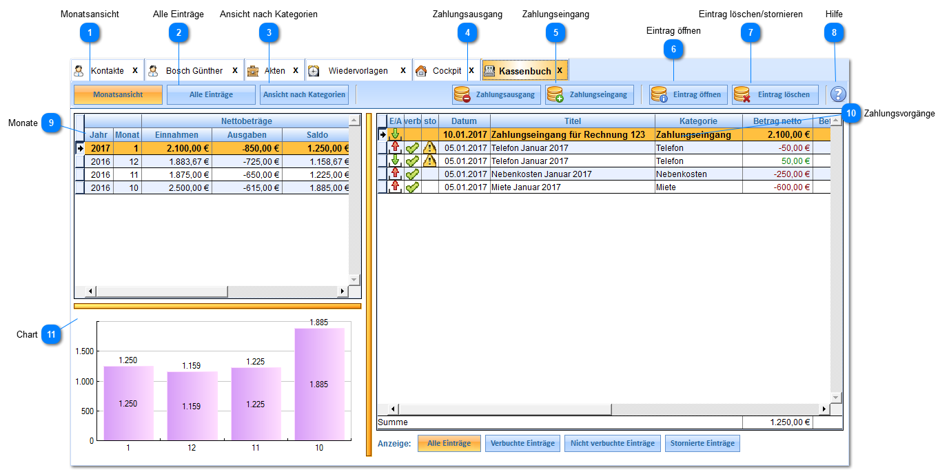The image size is (949, 472).
Task: Select Nebenkosten Januar 2017 entry title
Action: point(541,174)
